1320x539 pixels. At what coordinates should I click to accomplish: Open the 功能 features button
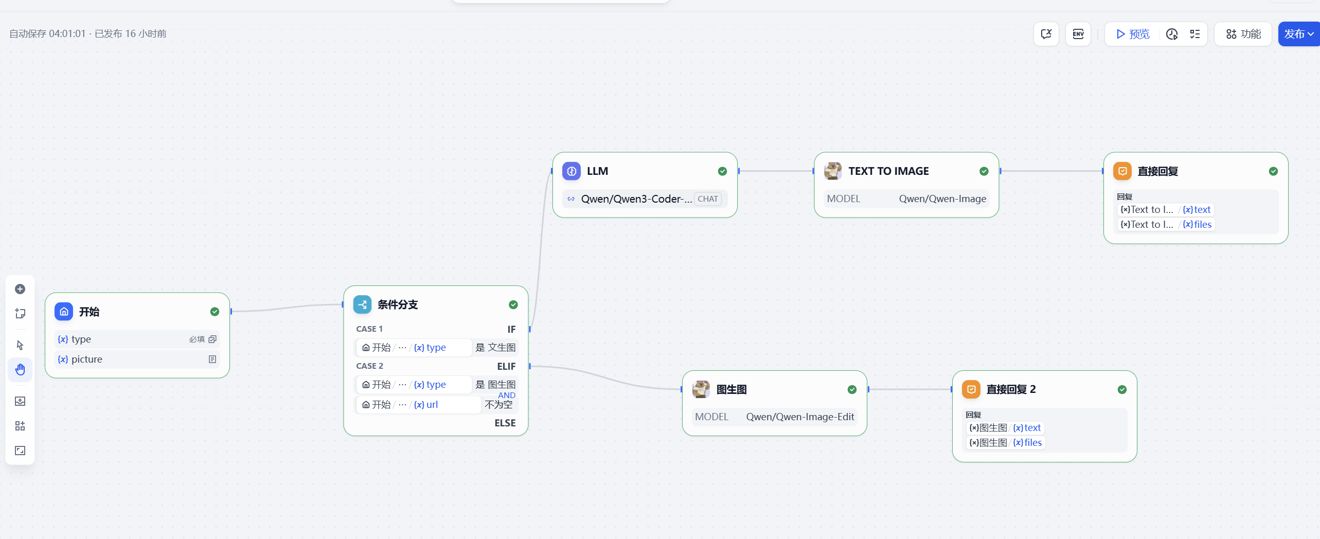tap(1243, 34)
